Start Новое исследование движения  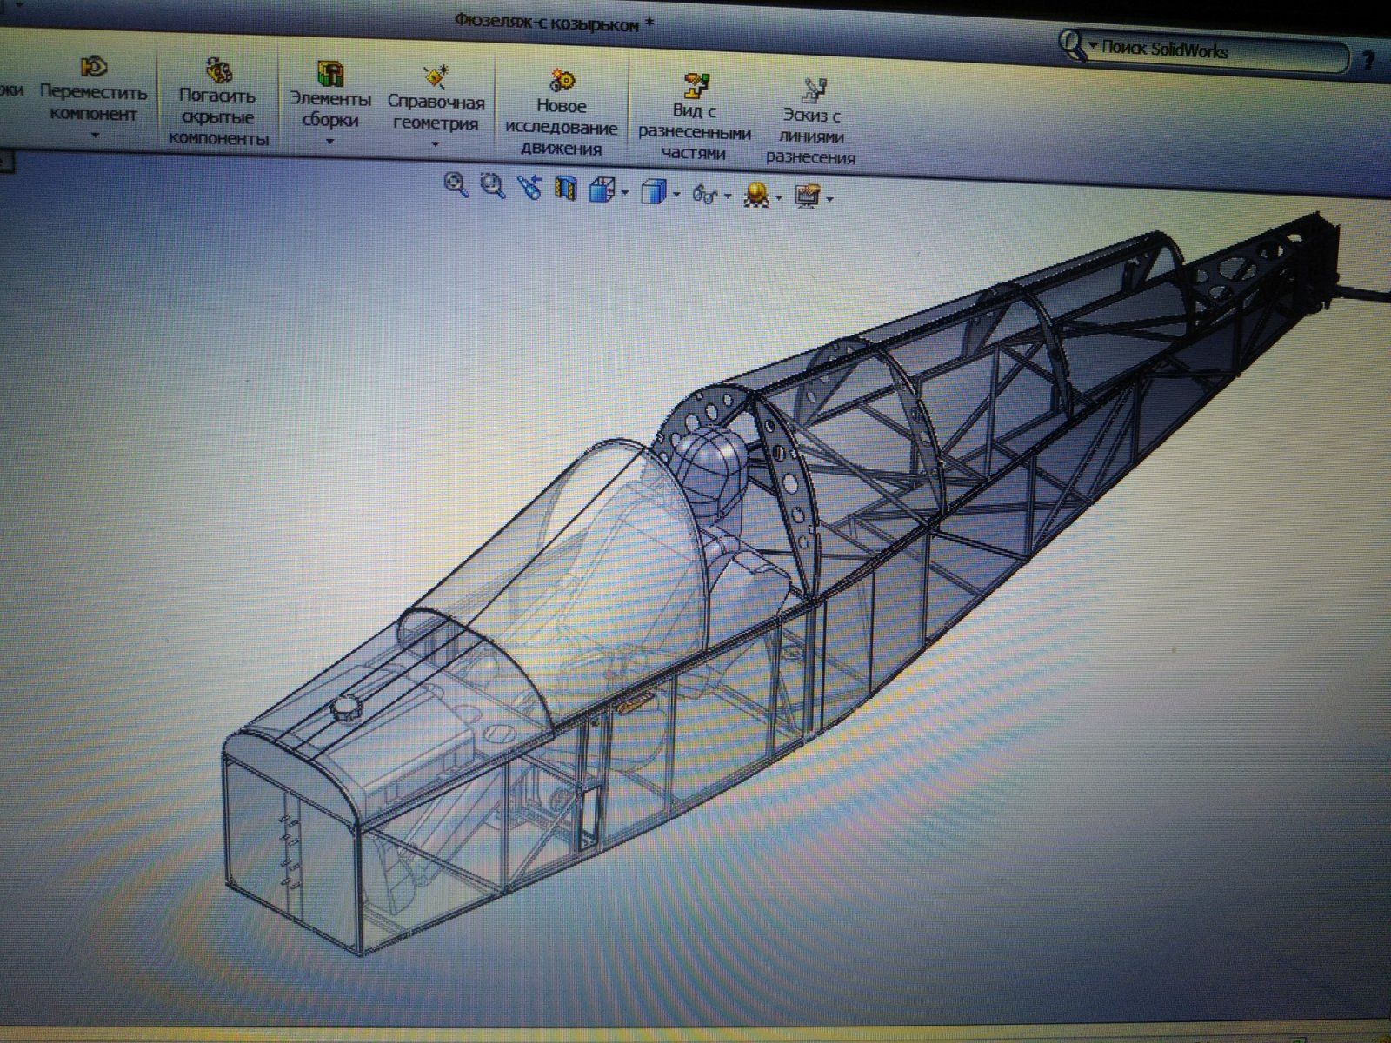pyautogui.click(x=562, y=82)
